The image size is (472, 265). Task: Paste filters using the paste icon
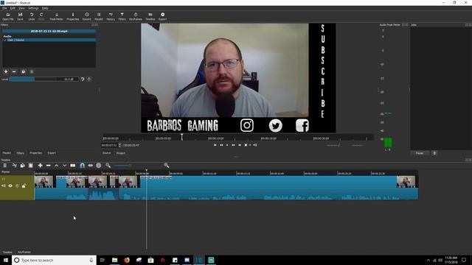32,72
